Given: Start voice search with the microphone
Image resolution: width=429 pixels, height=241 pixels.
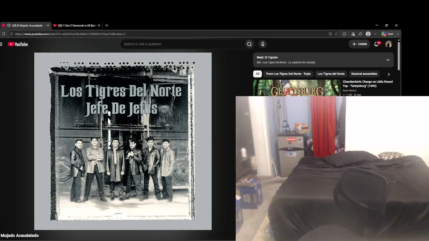Looking at the screenshot, I should click(x=263, y=44).
